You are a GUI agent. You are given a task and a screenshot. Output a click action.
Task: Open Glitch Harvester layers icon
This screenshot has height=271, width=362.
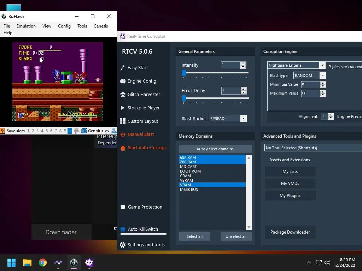(x=123, y=95)
